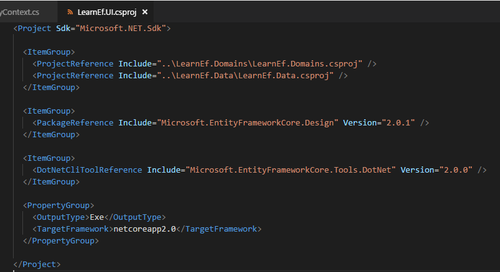500x272 pixels.
Task: Click the PackageReference element name
Action: point(75,122)
